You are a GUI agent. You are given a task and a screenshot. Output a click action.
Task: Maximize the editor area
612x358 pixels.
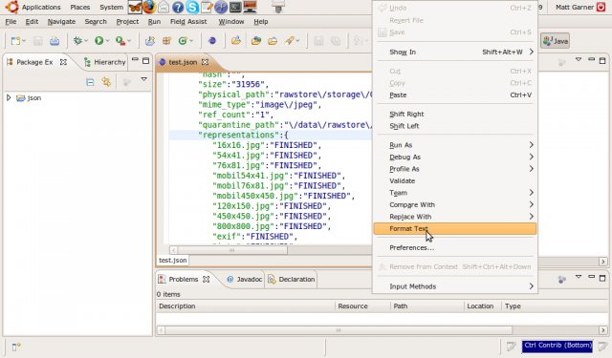tap(602, 60)
